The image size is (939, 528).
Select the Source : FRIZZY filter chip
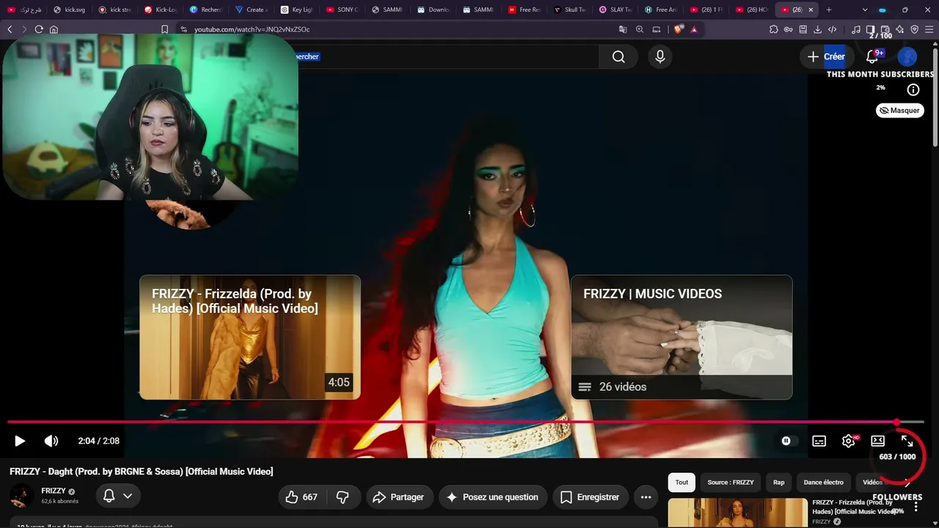[731, 482]
